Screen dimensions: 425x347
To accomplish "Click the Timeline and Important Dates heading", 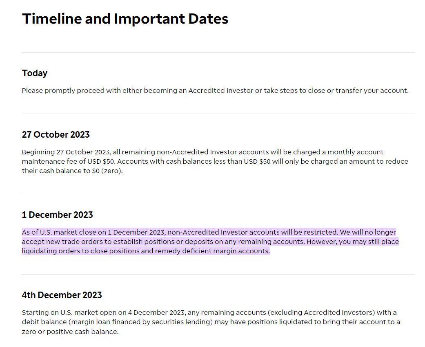I will pyautogui.click(x=125, y=19).
